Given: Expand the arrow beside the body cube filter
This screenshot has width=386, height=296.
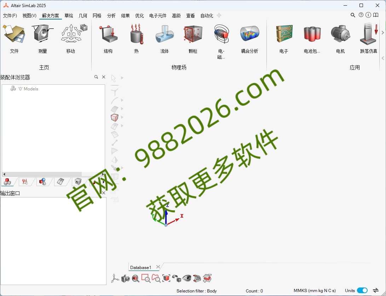Looking at the screenshot, I should [x=122, y=117].
